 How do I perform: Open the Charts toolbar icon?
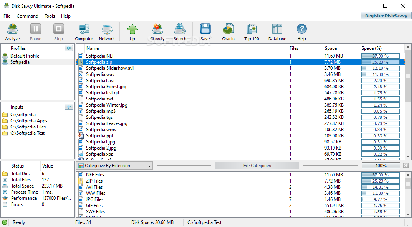point(228,29)
